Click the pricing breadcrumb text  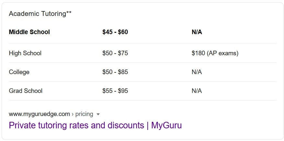(84, 114)
